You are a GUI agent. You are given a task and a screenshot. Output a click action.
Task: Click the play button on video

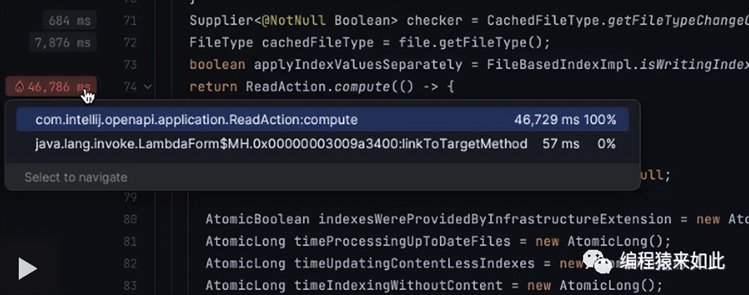click(x=27, y=269)
